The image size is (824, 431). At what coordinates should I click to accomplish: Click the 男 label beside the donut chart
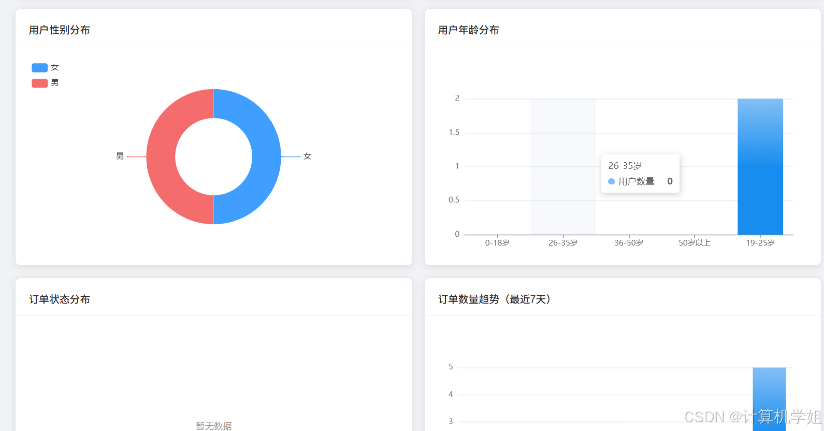click(120, 156)
